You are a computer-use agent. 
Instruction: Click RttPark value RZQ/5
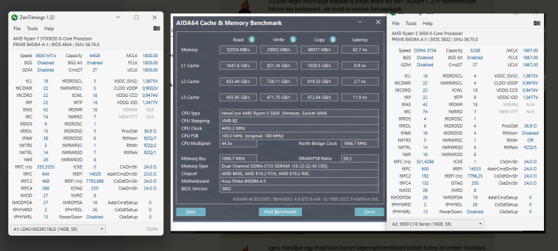pyautogui.click(x=530, y=147)
